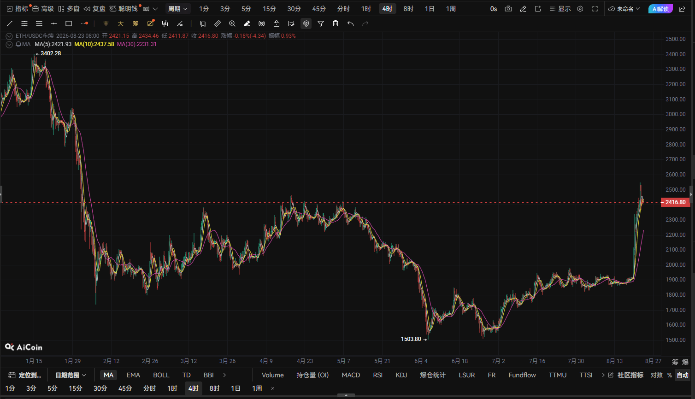Close the bottom timeframe bar with ×
This screenshot has width=695, height=399.
tap(273, 388)
